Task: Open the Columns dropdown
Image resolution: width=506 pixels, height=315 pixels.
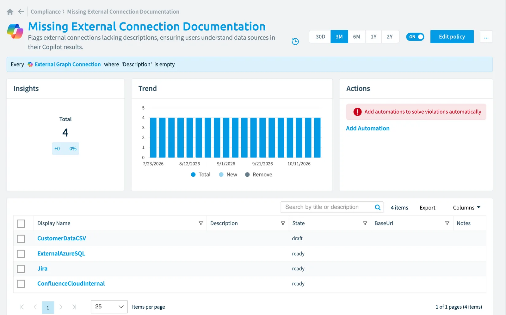Action: pyautogui.click(x=467, y=207)
